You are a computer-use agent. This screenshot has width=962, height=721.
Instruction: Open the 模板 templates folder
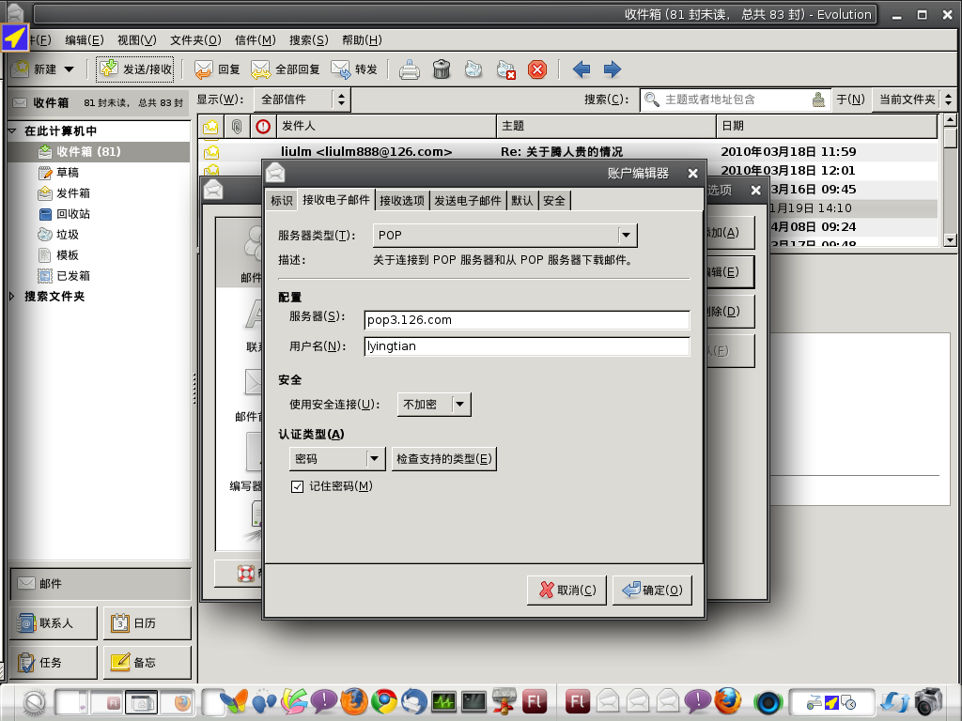point(59,255)
